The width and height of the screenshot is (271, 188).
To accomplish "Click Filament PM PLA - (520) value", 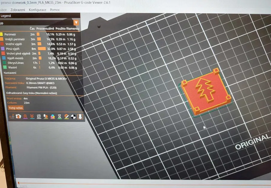I will pos(41,88).
